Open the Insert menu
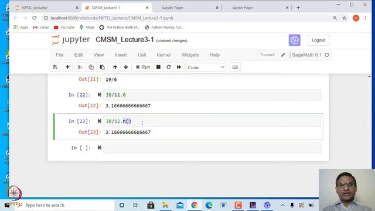 coord(121,55)
